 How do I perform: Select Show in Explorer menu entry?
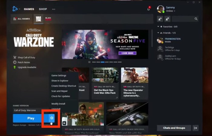click(60, 81)
